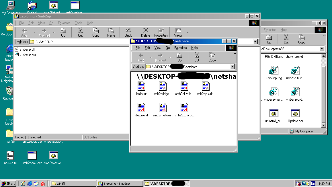Click Undo in the Exploring Smb2np toolbar
The width and height of the screenshot is (332, 187).
coord(128,32)
